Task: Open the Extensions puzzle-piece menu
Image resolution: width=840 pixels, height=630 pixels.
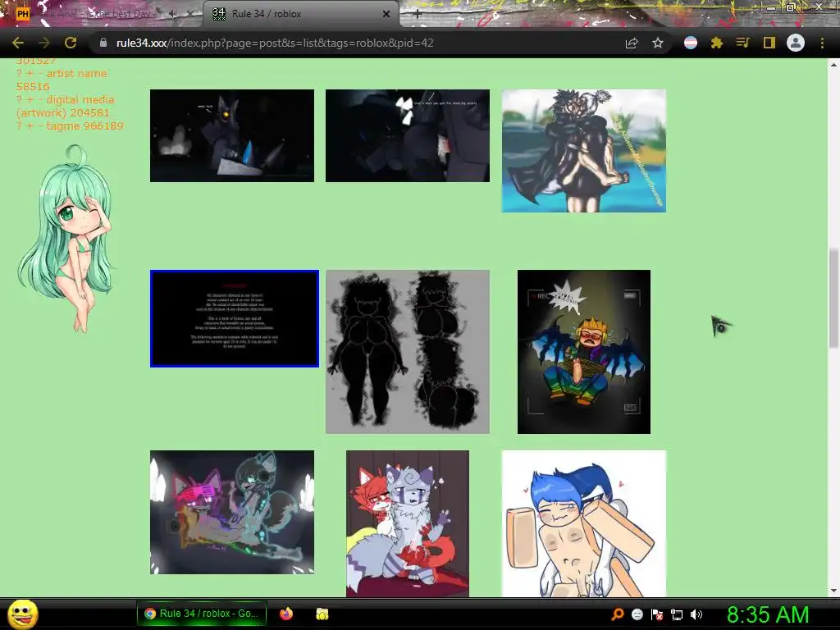Action: click(x=716, y=43)
